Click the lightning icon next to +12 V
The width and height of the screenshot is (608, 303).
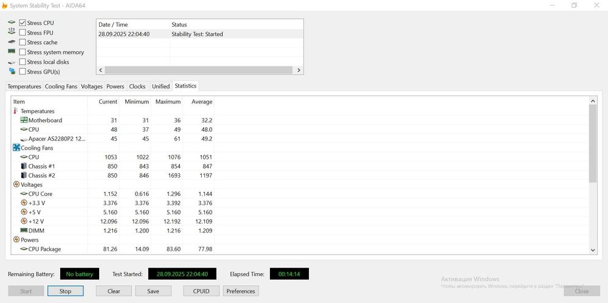[24, 221]
